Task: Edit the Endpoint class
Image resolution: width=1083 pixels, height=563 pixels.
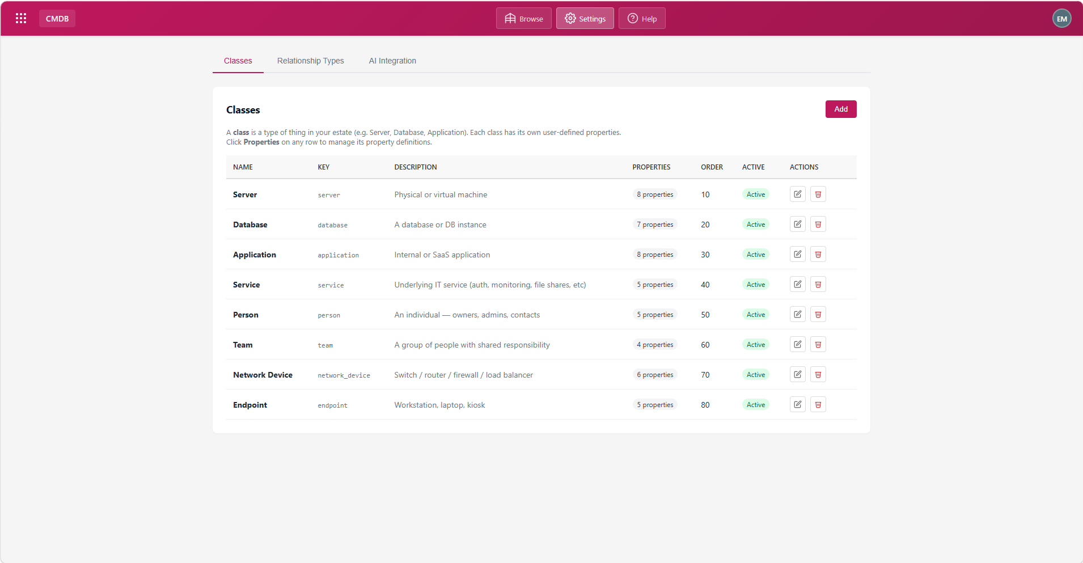Action: pos(798,404)
